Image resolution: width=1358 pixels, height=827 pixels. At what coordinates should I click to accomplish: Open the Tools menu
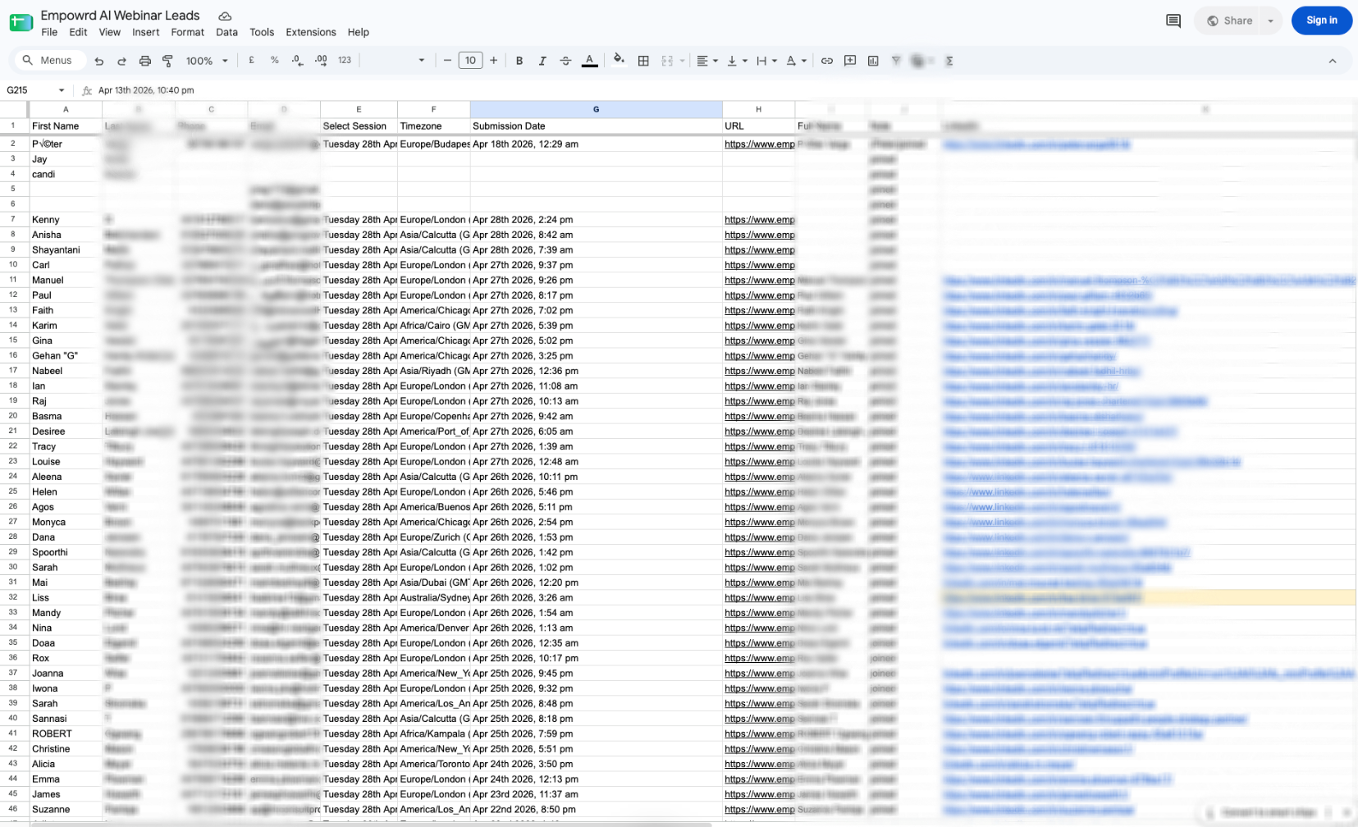coord(262,32)
